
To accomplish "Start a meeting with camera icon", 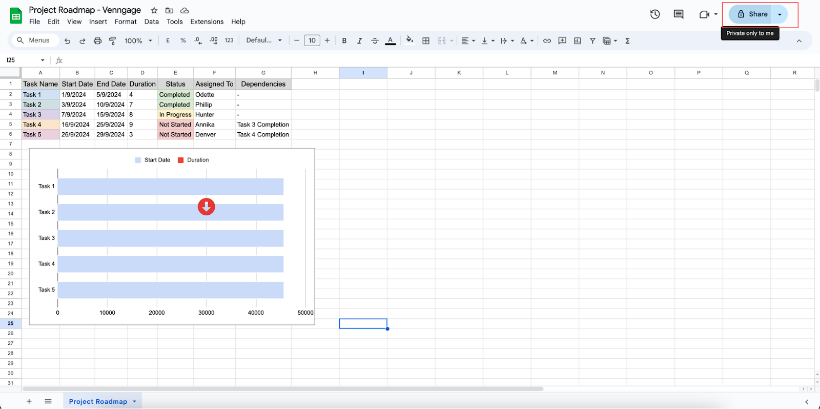I will (x=704, y=14).
